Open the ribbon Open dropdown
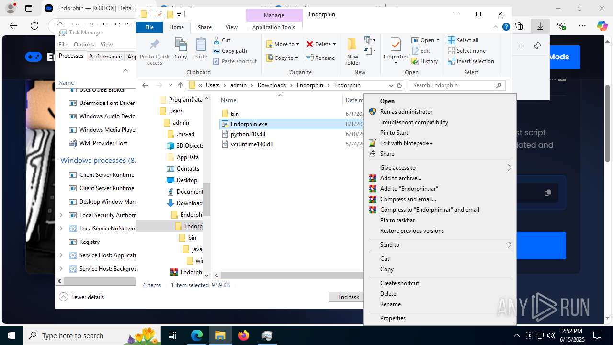The image size is (613, 345). pos(425,40)
